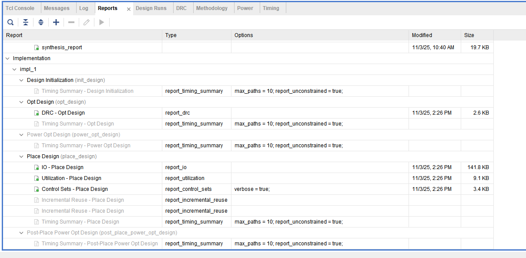Sort by the Size column header
This screenshot has height=258, width=526.
477,35
